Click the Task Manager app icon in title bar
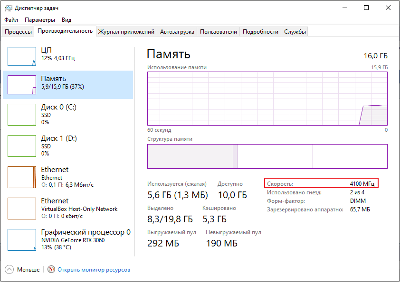 click(x=8, y=8)
